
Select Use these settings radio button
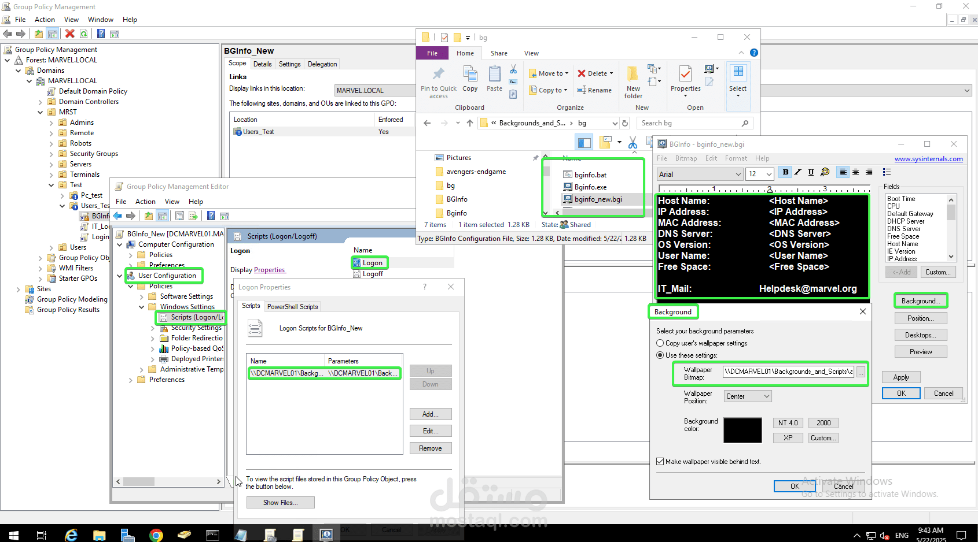(x=660, y=355)
